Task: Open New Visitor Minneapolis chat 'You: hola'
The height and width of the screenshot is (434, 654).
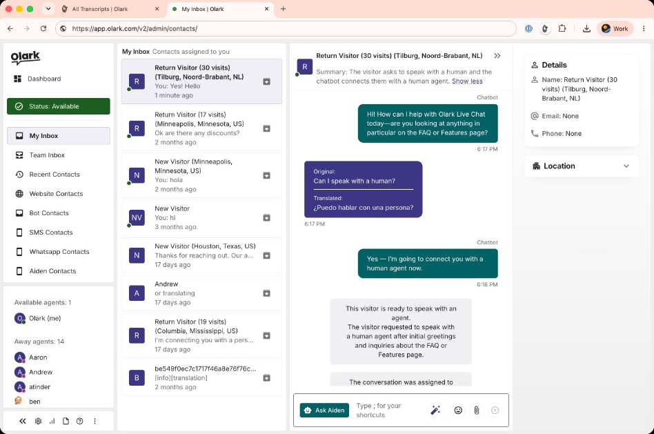Action: tap(201, 176)
